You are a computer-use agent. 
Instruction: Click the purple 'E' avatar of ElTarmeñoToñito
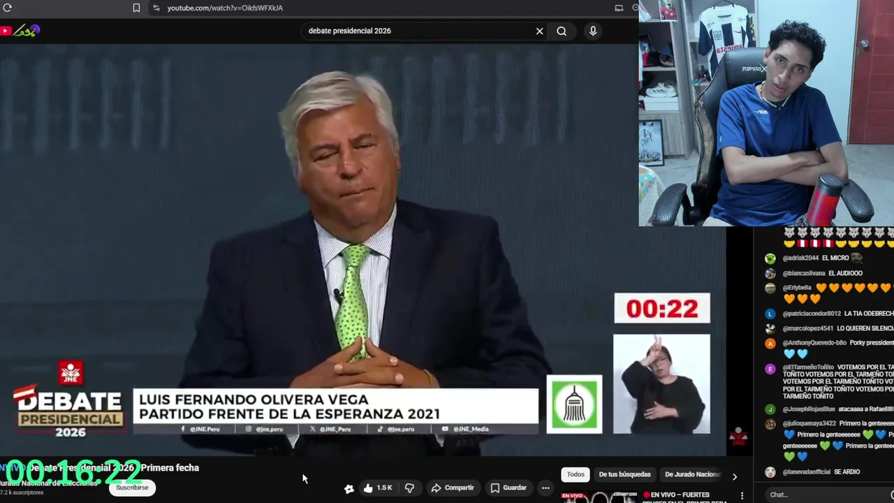(770, 369)
